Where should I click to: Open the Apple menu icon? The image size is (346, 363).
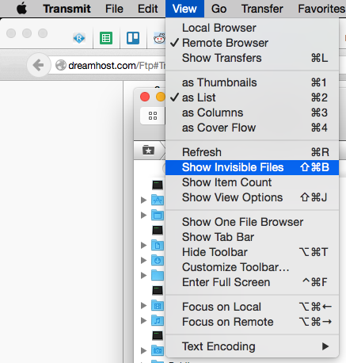pyautogui.click(x=21, y=9)
